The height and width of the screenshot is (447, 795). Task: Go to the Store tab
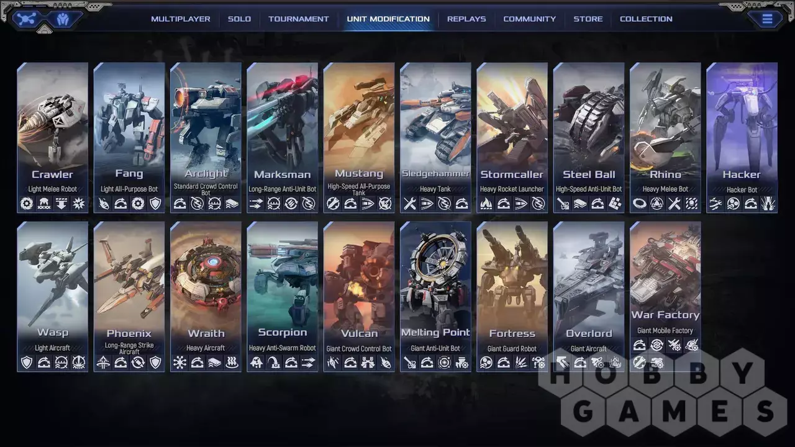coord(588,19)
